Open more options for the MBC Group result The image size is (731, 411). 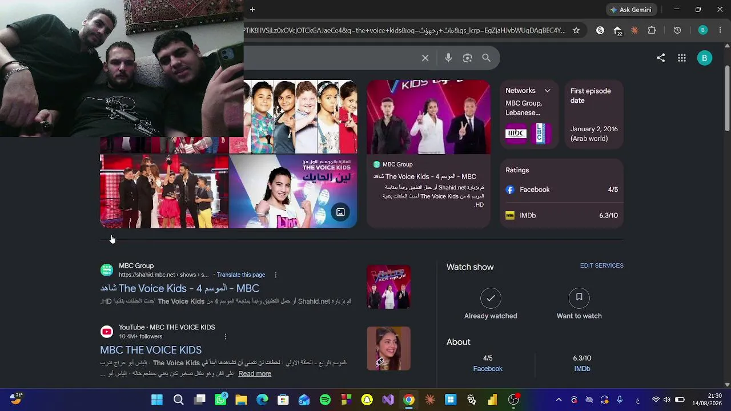(x=276, y=275)
